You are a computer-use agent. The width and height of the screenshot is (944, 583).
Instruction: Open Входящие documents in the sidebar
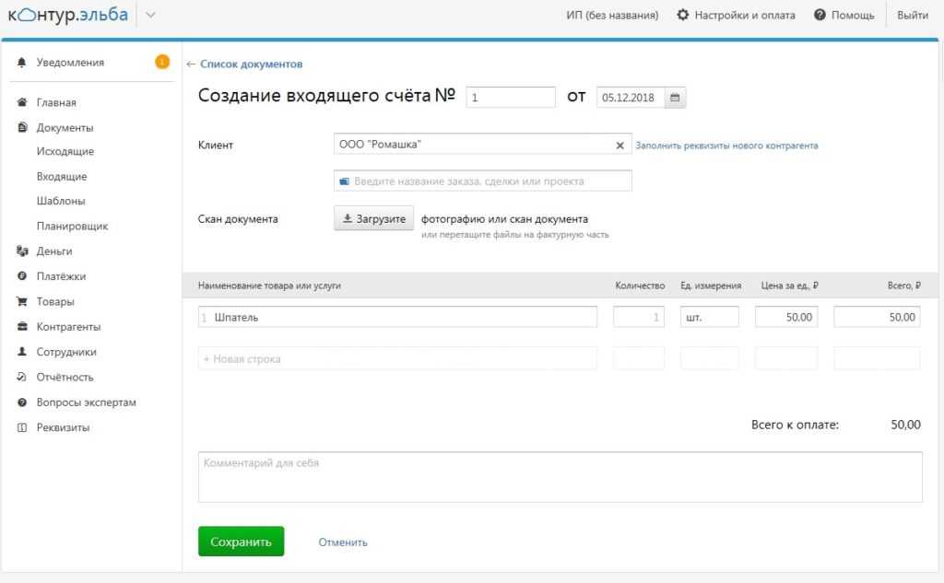[x=62, y=176]
